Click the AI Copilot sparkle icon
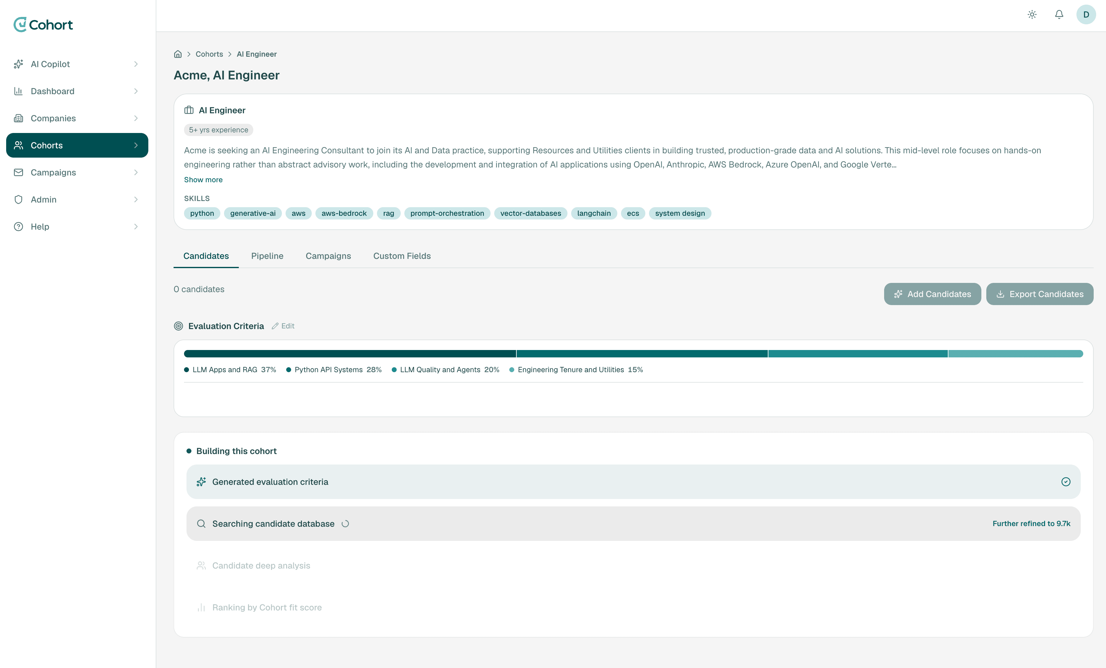This screenshot has height=668, width=1106. tap(18, 64)
